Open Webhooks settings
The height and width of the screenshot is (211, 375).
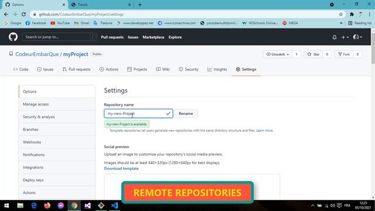(x=57, y=142)
